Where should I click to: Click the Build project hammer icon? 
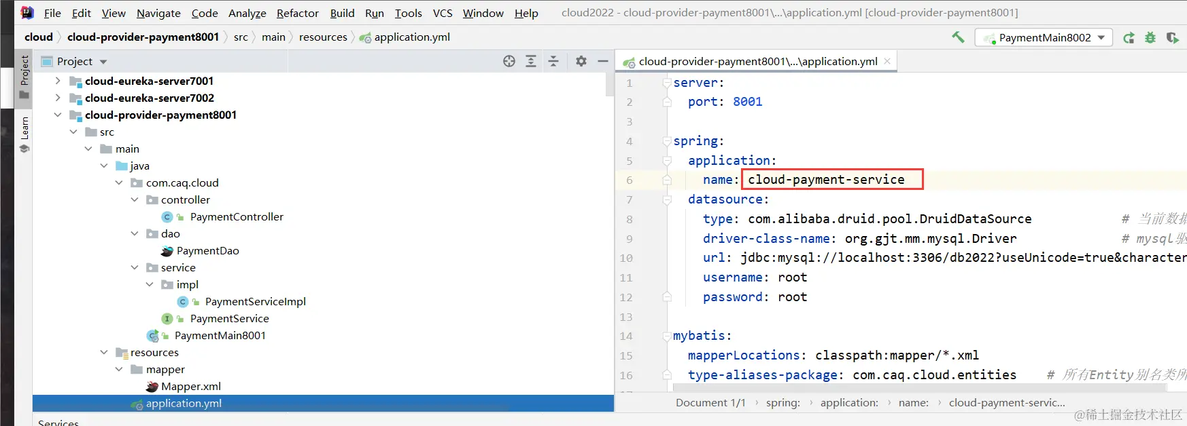(958, 37)
